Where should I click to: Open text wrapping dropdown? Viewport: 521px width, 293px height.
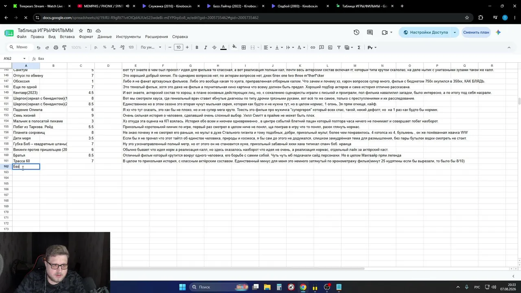pyautogui.click(x=289, y=48)
